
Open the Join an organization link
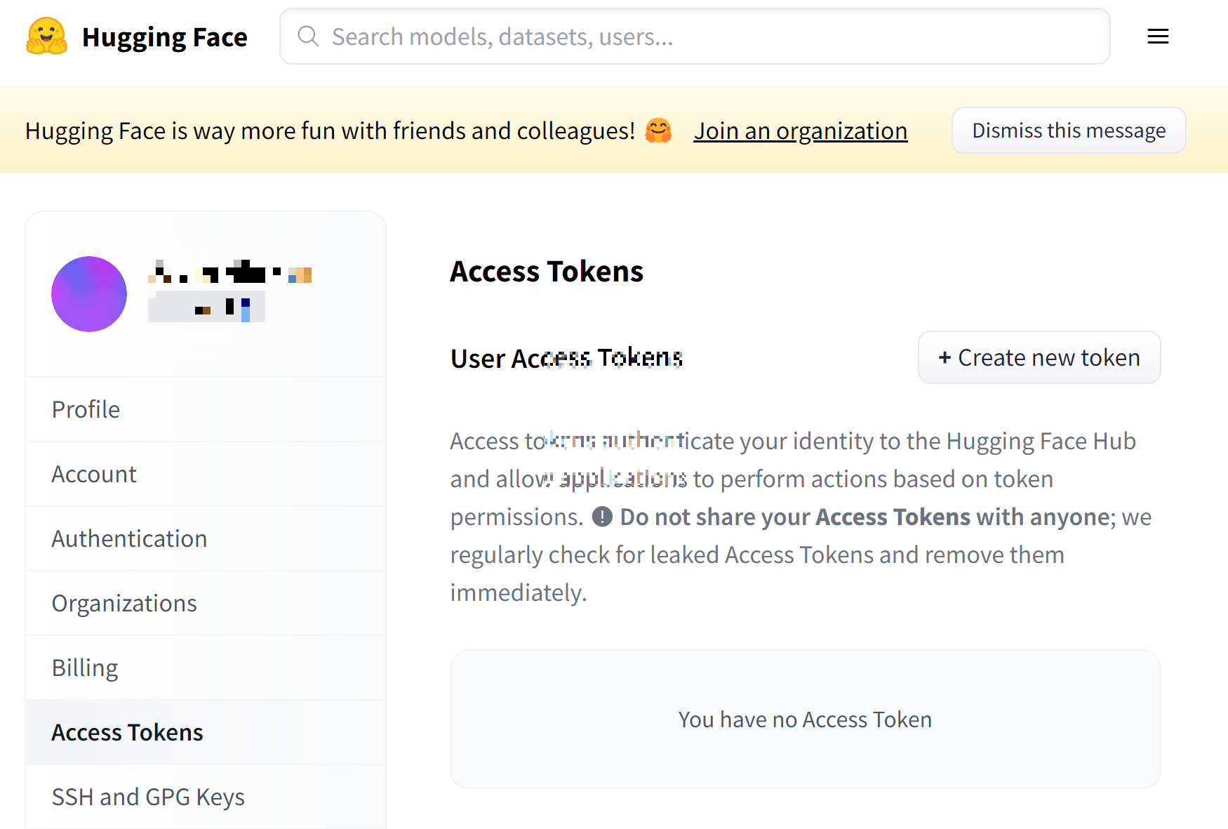801,131
